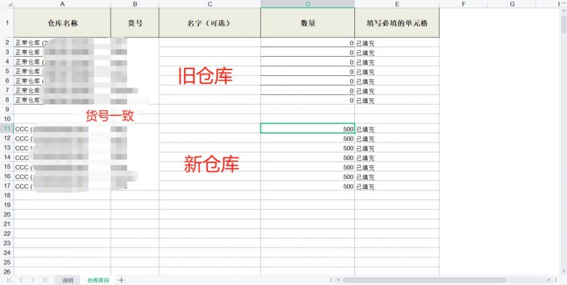Viewport: 567px width, 285px height.
Task: Select column F header
Action: coord(464,4)
